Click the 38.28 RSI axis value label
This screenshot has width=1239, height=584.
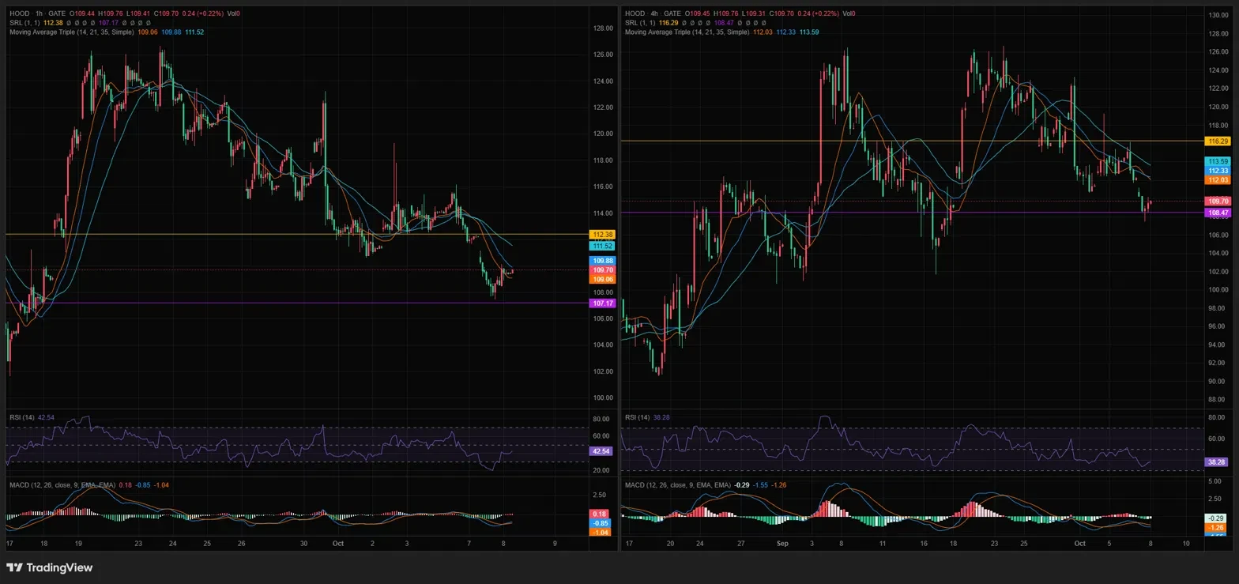[x=1216, y=462]
